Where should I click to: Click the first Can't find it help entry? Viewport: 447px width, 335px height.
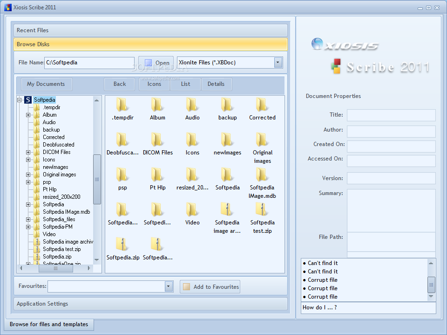(323, 263)
